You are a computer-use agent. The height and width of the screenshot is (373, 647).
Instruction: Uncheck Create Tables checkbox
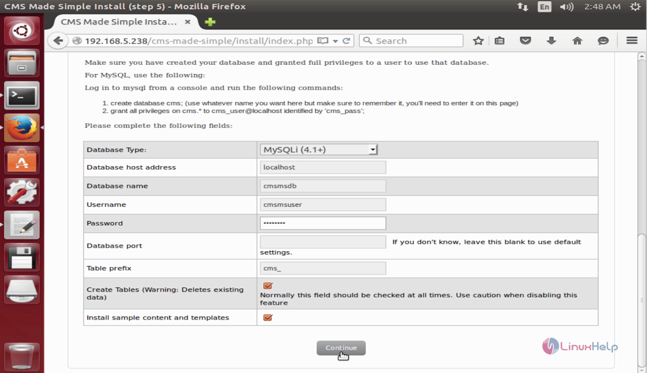(268, 286)
